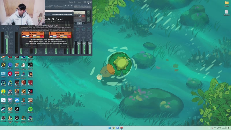This screenshot has height=130, width=231.
Task: Open the www.voicemeeter.com link
Action: pos(46,26)
